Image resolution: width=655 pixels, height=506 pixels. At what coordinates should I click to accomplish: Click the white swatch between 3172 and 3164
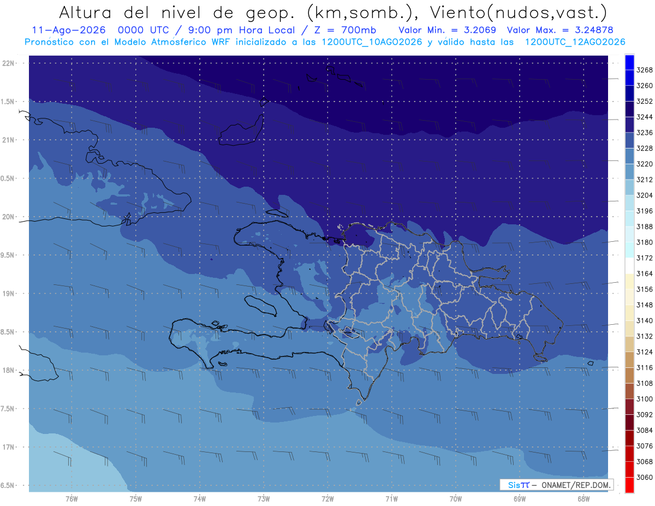click(629, 265)
